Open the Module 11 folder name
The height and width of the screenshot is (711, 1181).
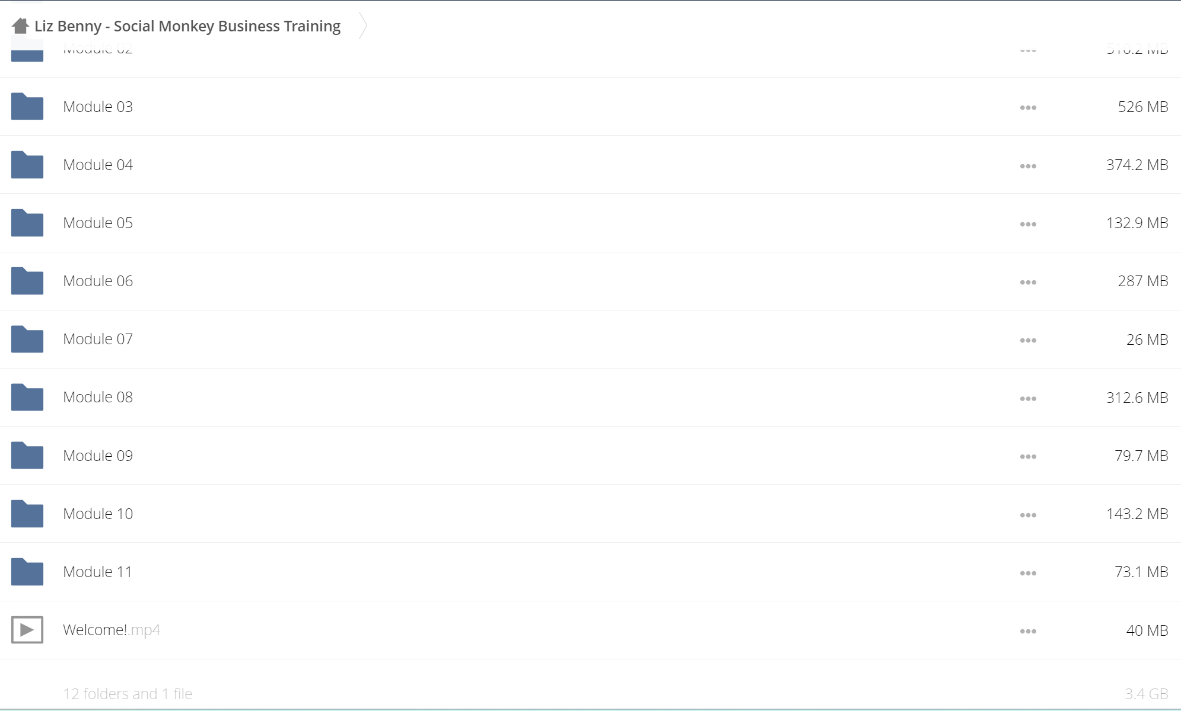point(97,572)
